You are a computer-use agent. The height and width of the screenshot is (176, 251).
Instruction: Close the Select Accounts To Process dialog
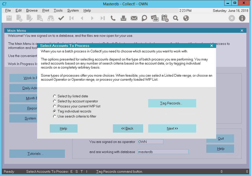[211, 46]
